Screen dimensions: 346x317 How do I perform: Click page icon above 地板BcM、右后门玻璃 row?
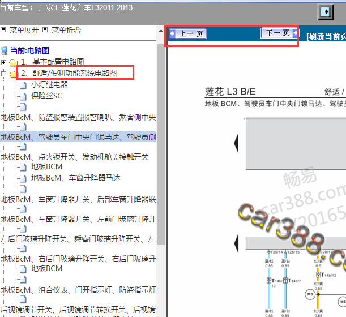point(23,249)
